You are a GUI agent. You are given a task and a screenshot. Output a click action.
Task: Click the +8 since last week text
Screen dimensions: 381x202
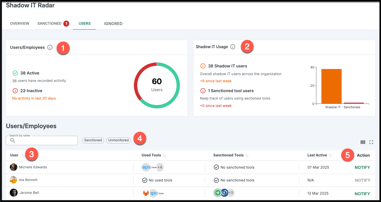(x=216, y=81)
